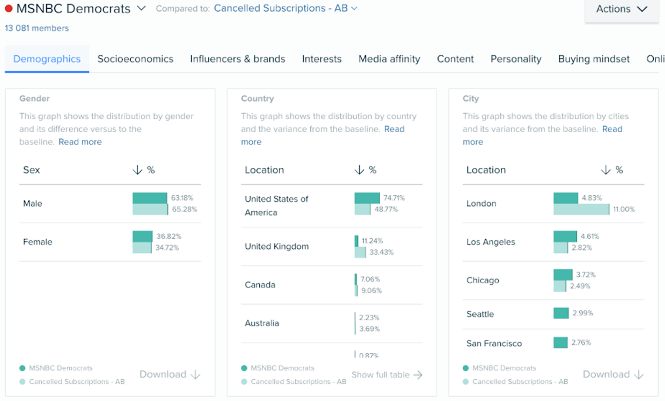Open the Influencers & brands tab
This screenshot has width=665, height=401.
coord(237,59)
